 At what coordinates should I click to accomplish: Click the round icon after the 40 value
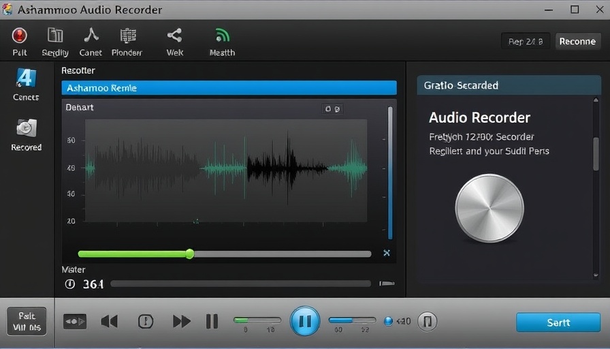click(427, 321)
